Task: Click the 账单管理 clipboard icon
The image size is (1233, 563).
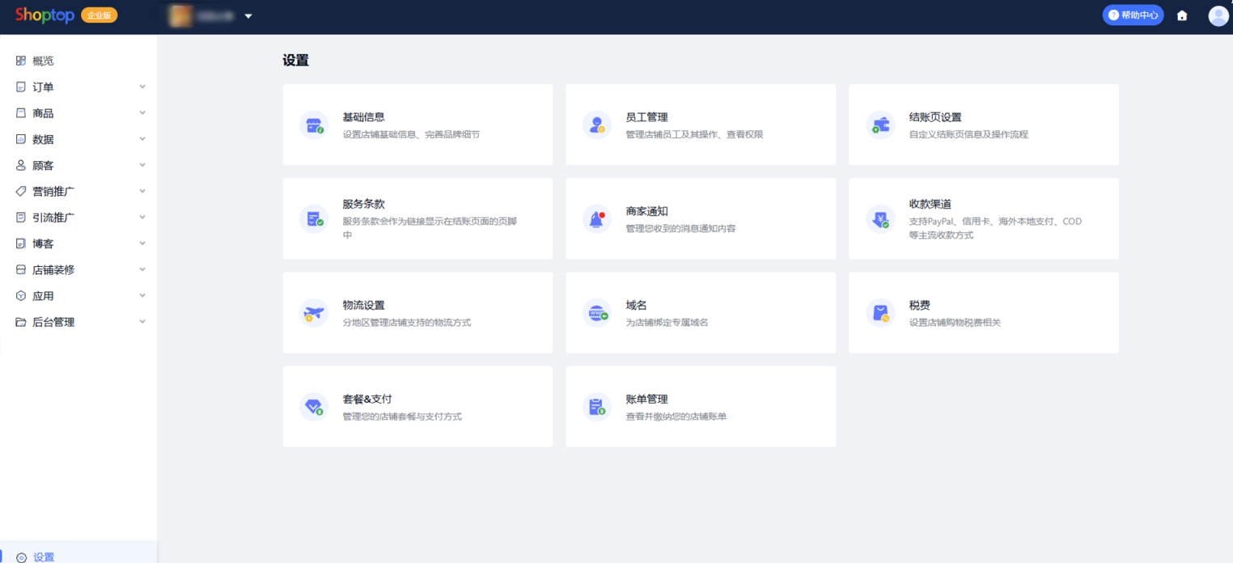Action: coord(597,407)
